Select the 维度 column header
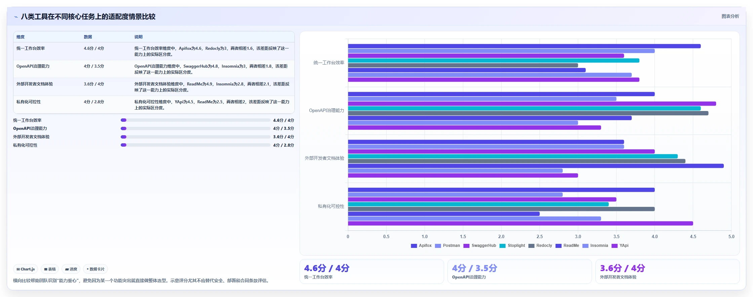Image resolution: width=753 pixels, height=297 pixels. click(21, 37)
